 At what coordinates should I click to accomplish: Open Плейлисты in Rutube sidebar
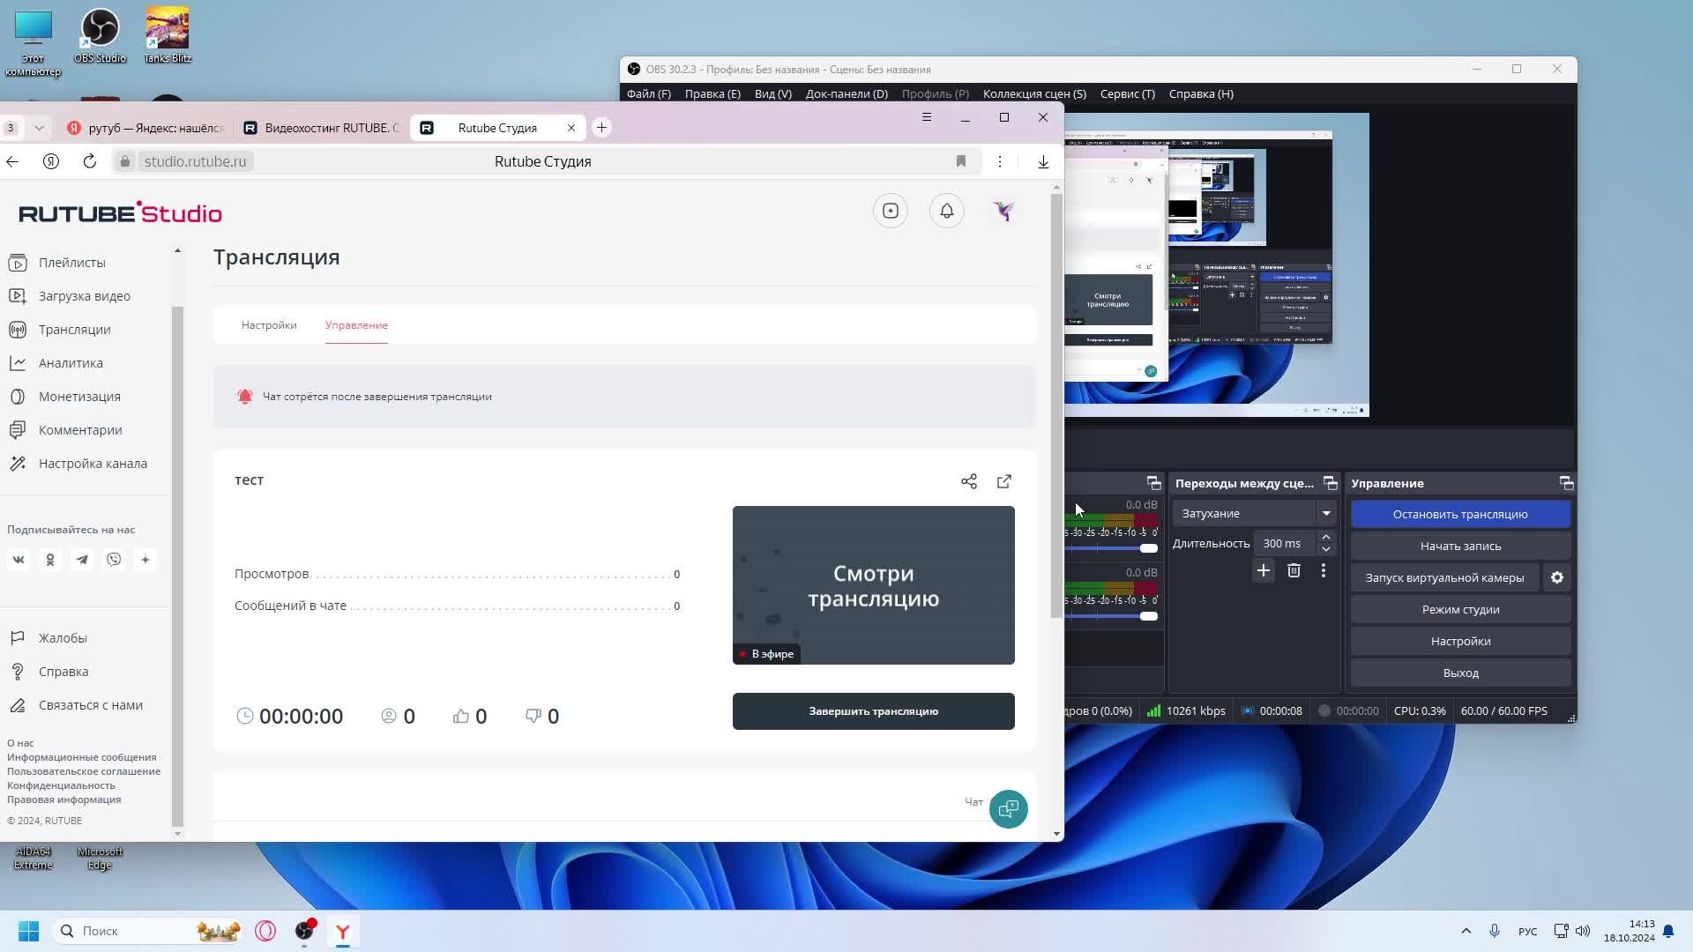click(71, 263)
